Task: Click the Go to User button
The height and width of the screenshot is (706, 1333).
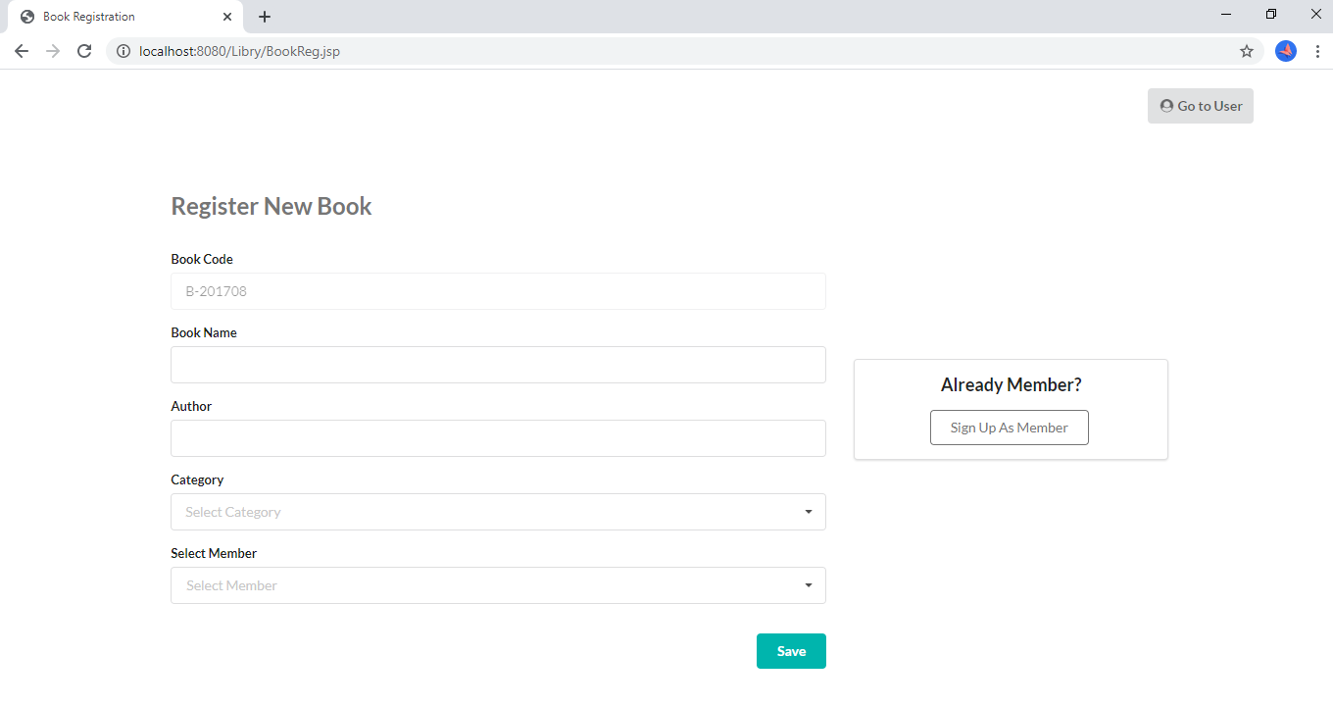Action: (x=1200, y=105)
